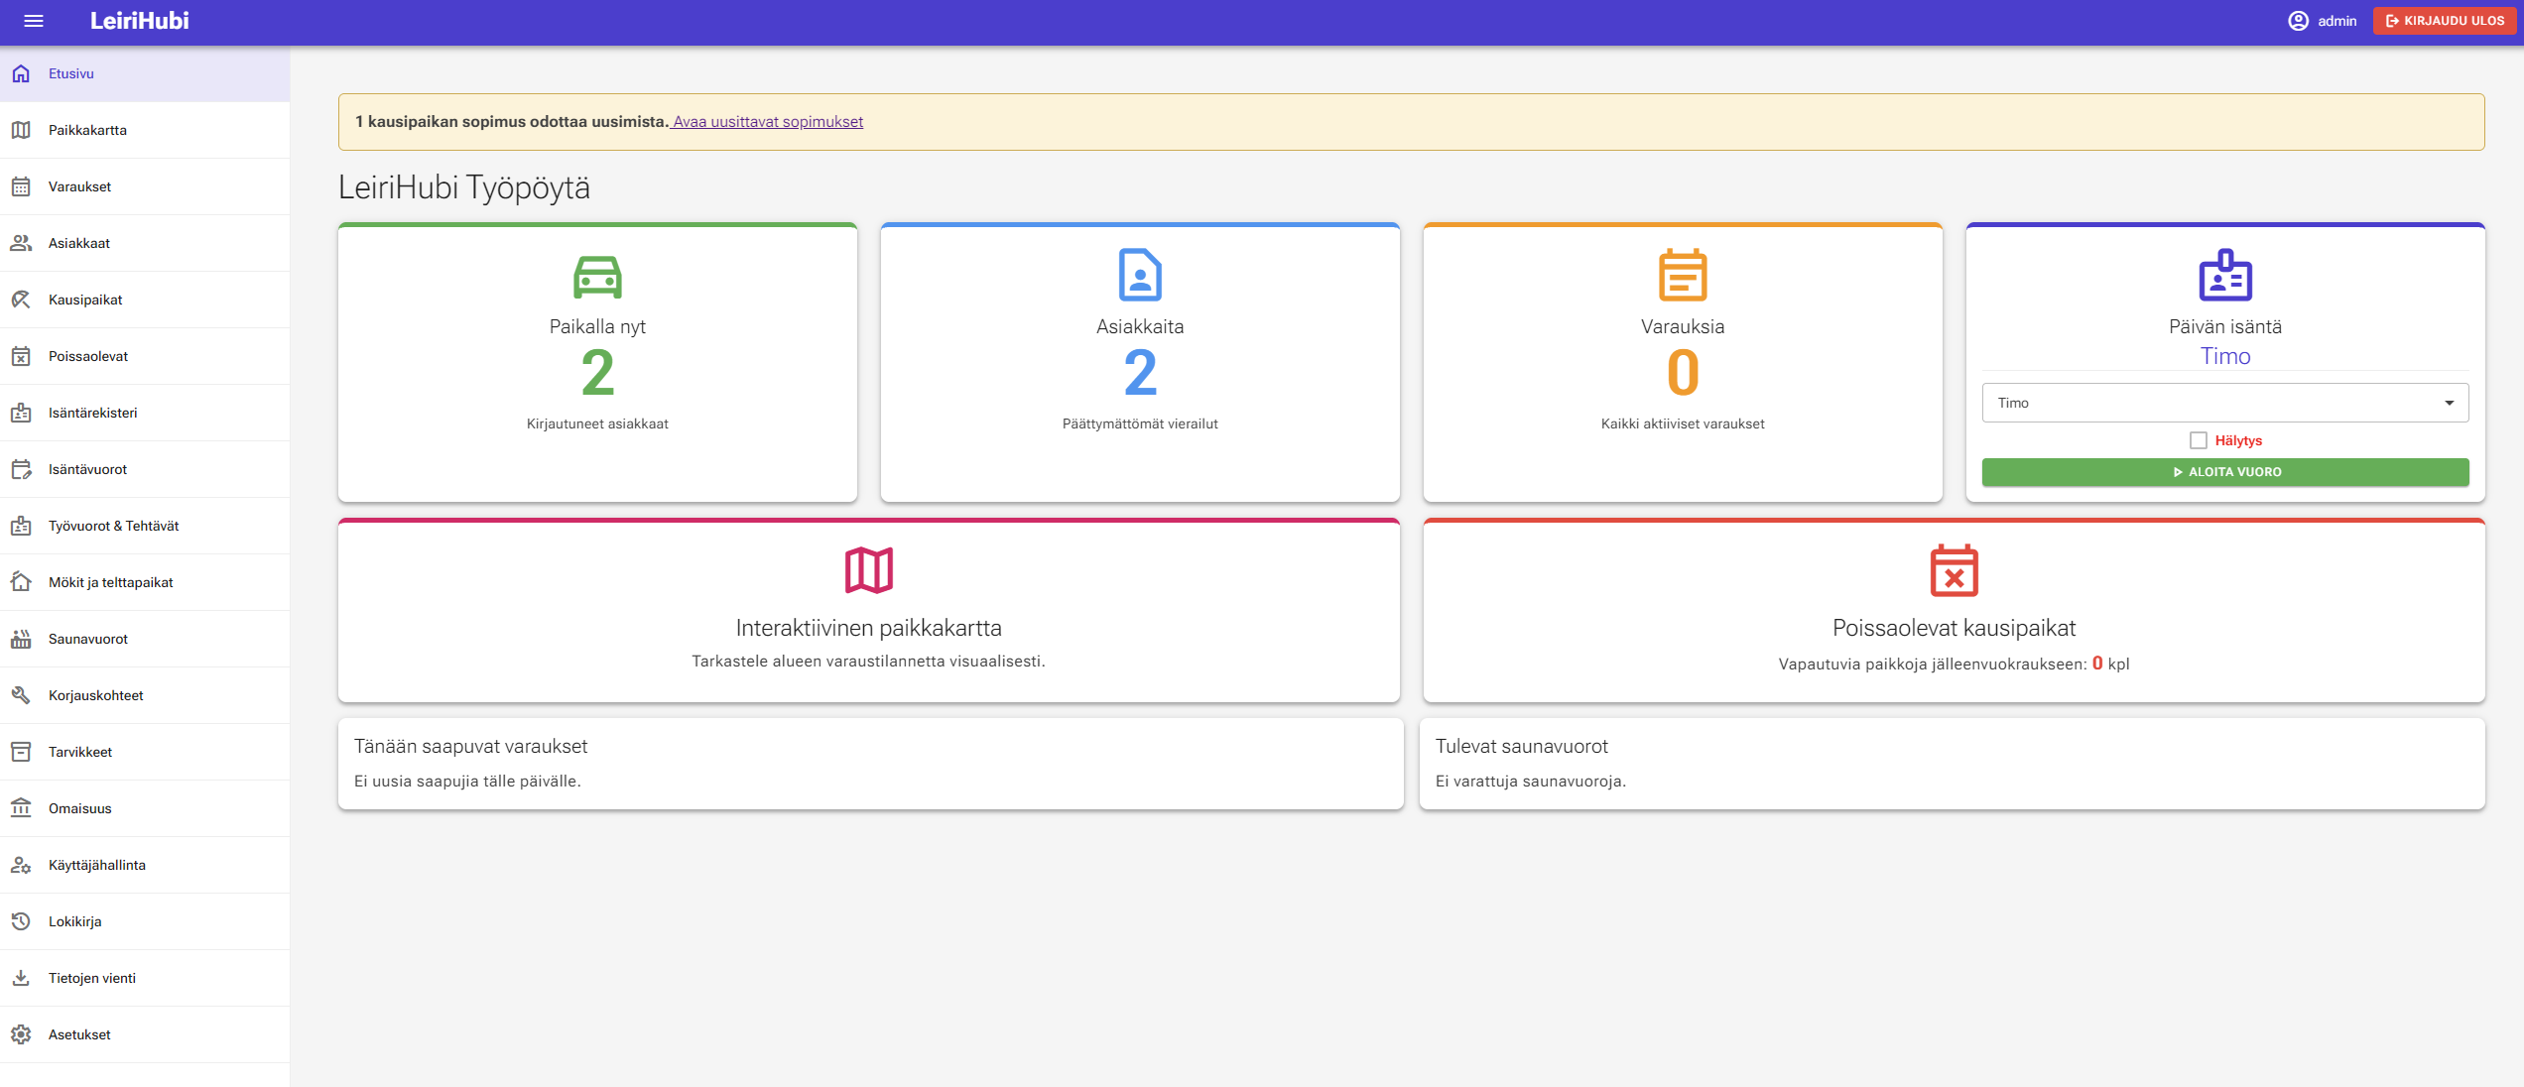
Task: Click the Kirjaudu ulos button
Action: [2444, 21]
